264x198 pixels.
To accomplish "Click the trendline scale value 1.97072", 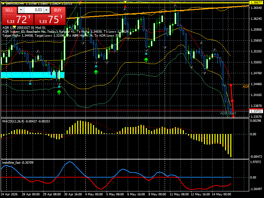I will click(256, 162).
